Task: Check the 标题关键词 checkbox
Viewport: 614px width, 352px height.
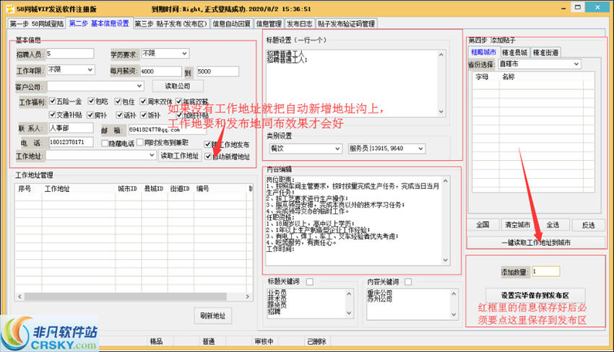Action: 309,281
